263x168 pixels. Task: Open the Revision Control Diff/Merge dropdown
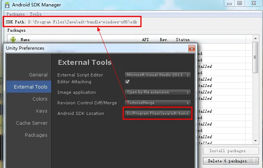pos(157,103)
